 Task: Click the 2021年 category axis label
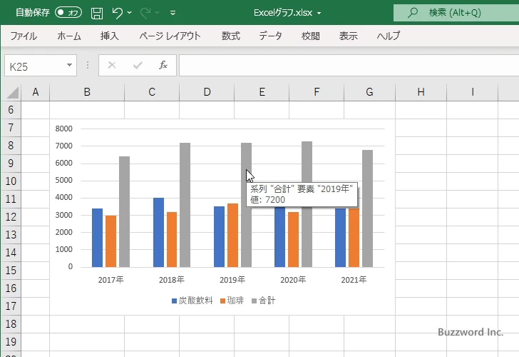pyautogui.click(x=354, y=280)
